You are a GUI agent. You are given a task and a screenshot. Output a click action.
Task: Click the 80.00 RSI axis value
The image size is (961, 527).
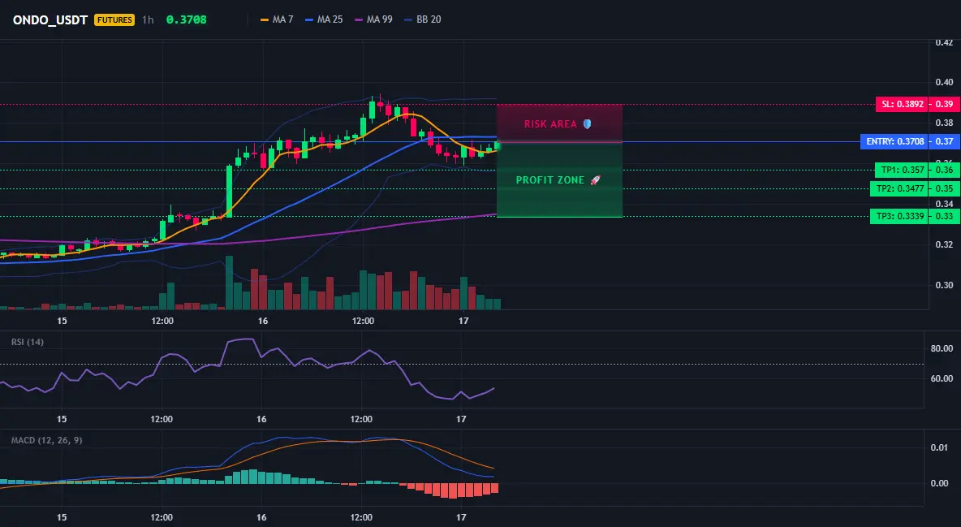point(942,348)
